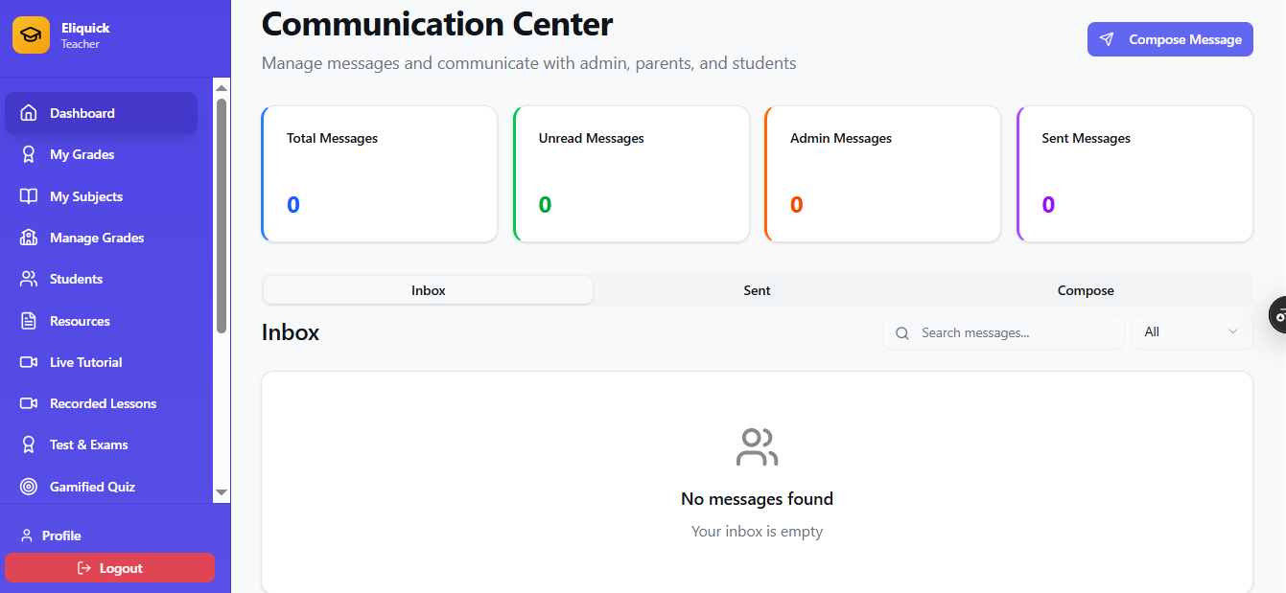The height and width of the screenshot is (593, 1286).
Task: Click the Total Messages card
Action: [x=379, y=173]
